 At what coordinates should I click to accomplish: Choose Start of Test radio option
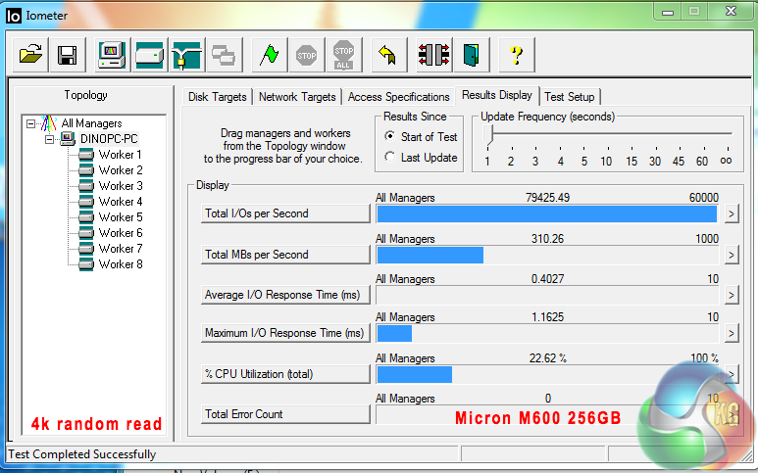point(389,136)
